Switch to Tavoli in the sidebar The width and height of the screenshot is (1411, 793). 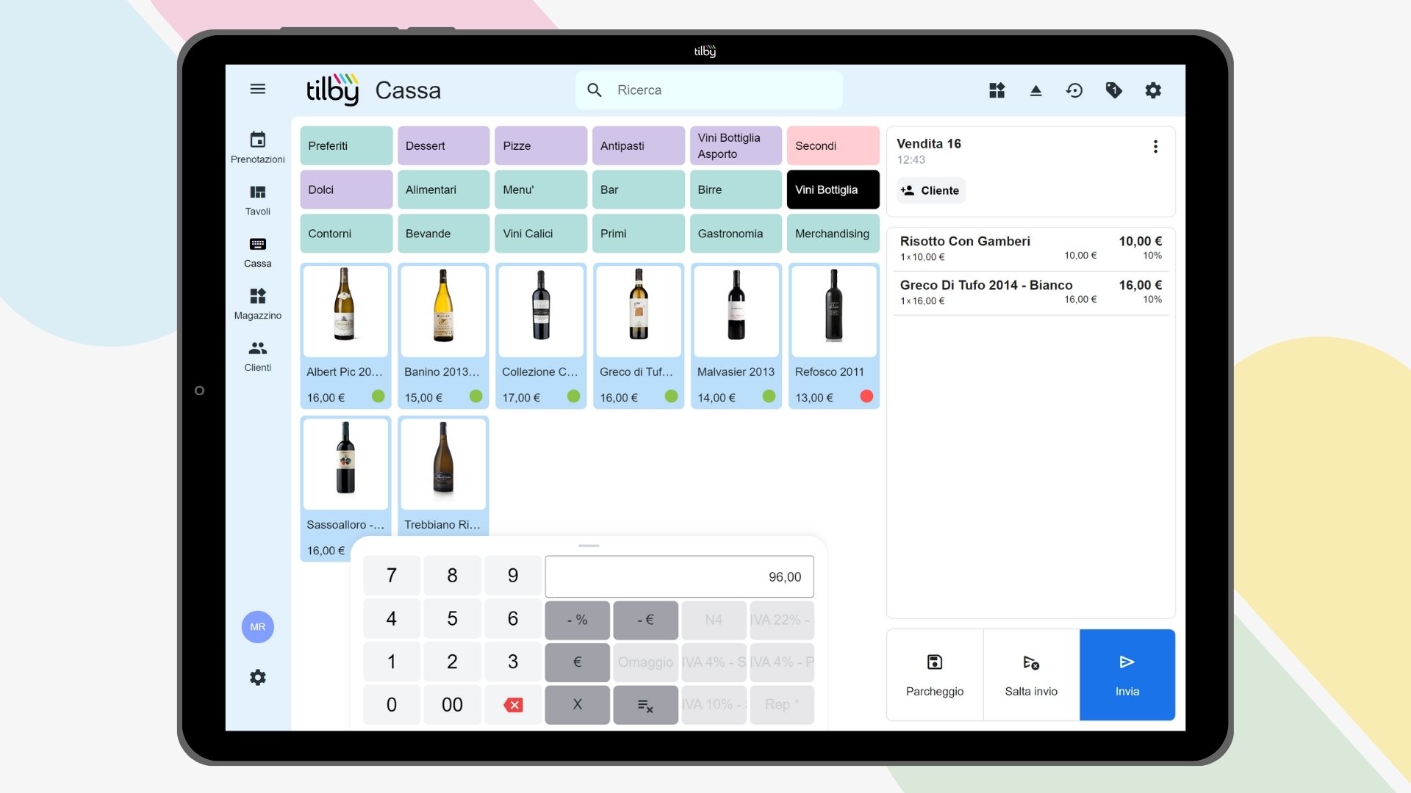pyautogui.click(x=257, y=200)
